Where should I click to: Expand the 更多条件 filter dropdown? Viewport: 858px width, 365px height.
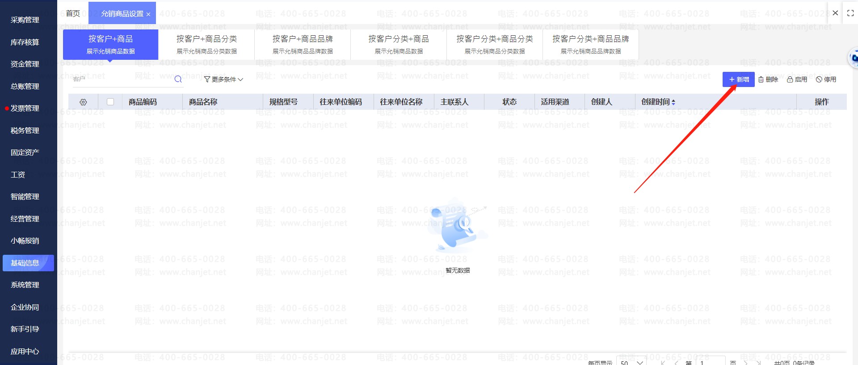(223, 79)
